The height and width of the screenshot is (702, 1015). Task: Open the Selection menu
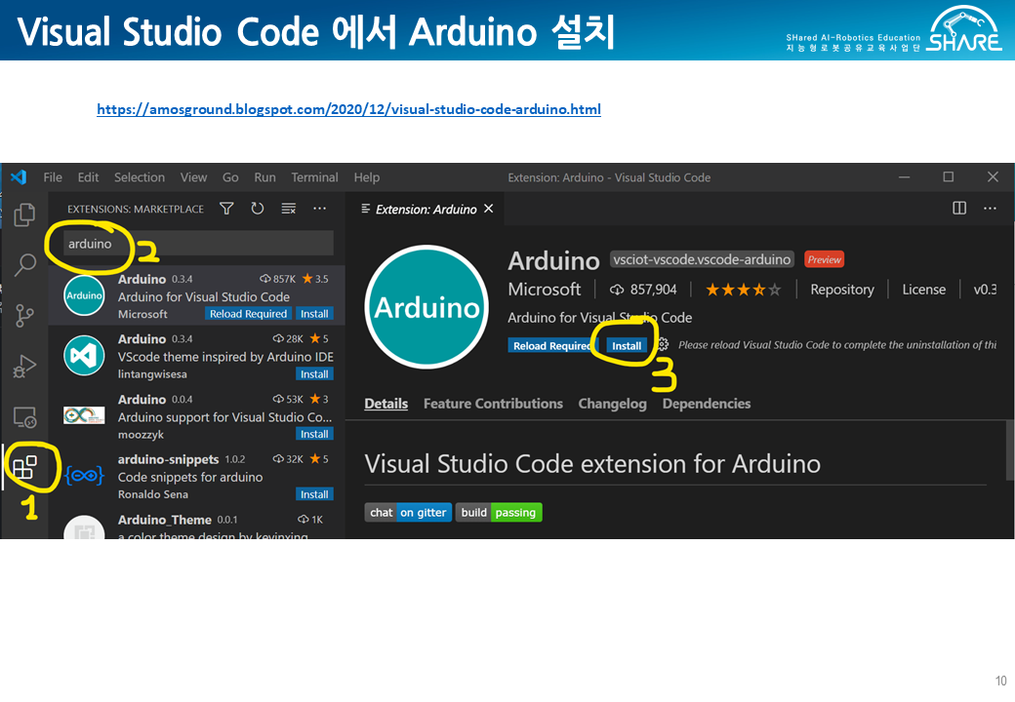pos(140,177)
